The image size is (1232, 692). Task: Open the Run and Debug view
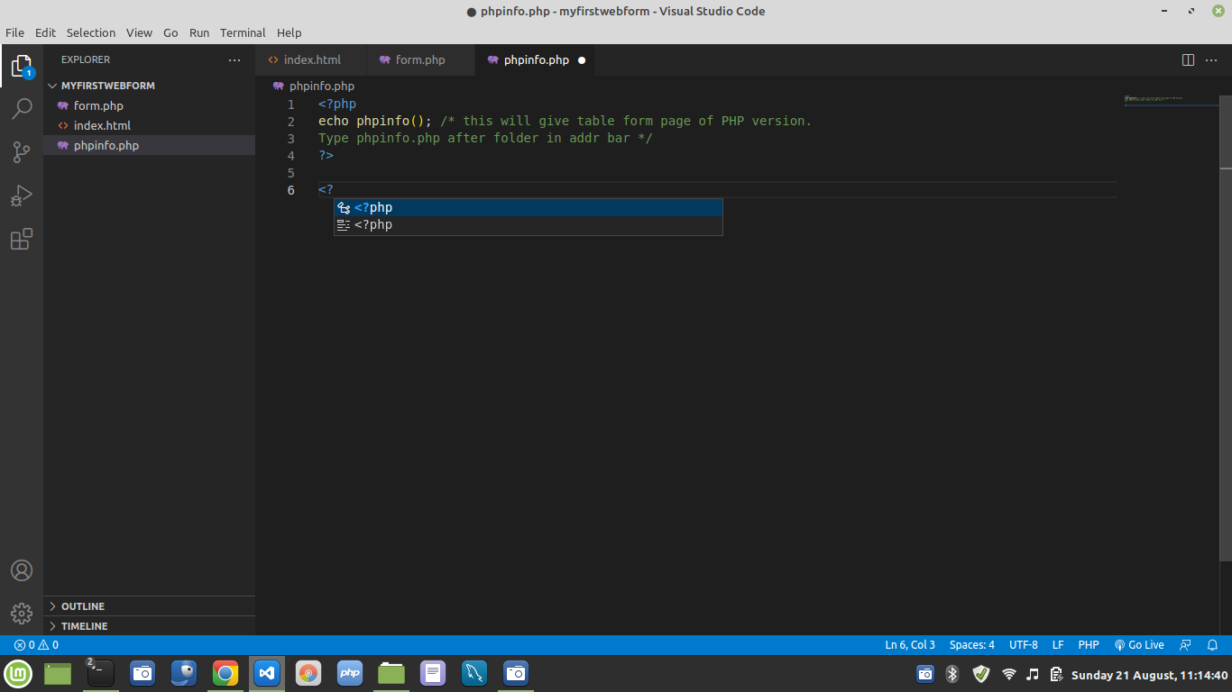tap(22, 196)
